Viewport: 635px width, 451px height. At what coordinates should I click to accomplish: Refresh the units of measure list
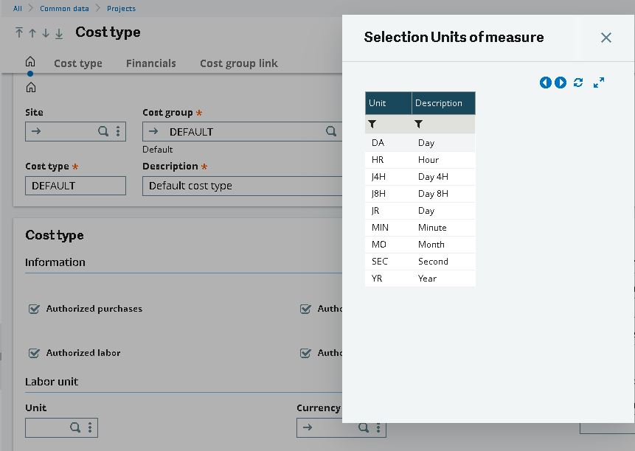click(x=578, y=83)
